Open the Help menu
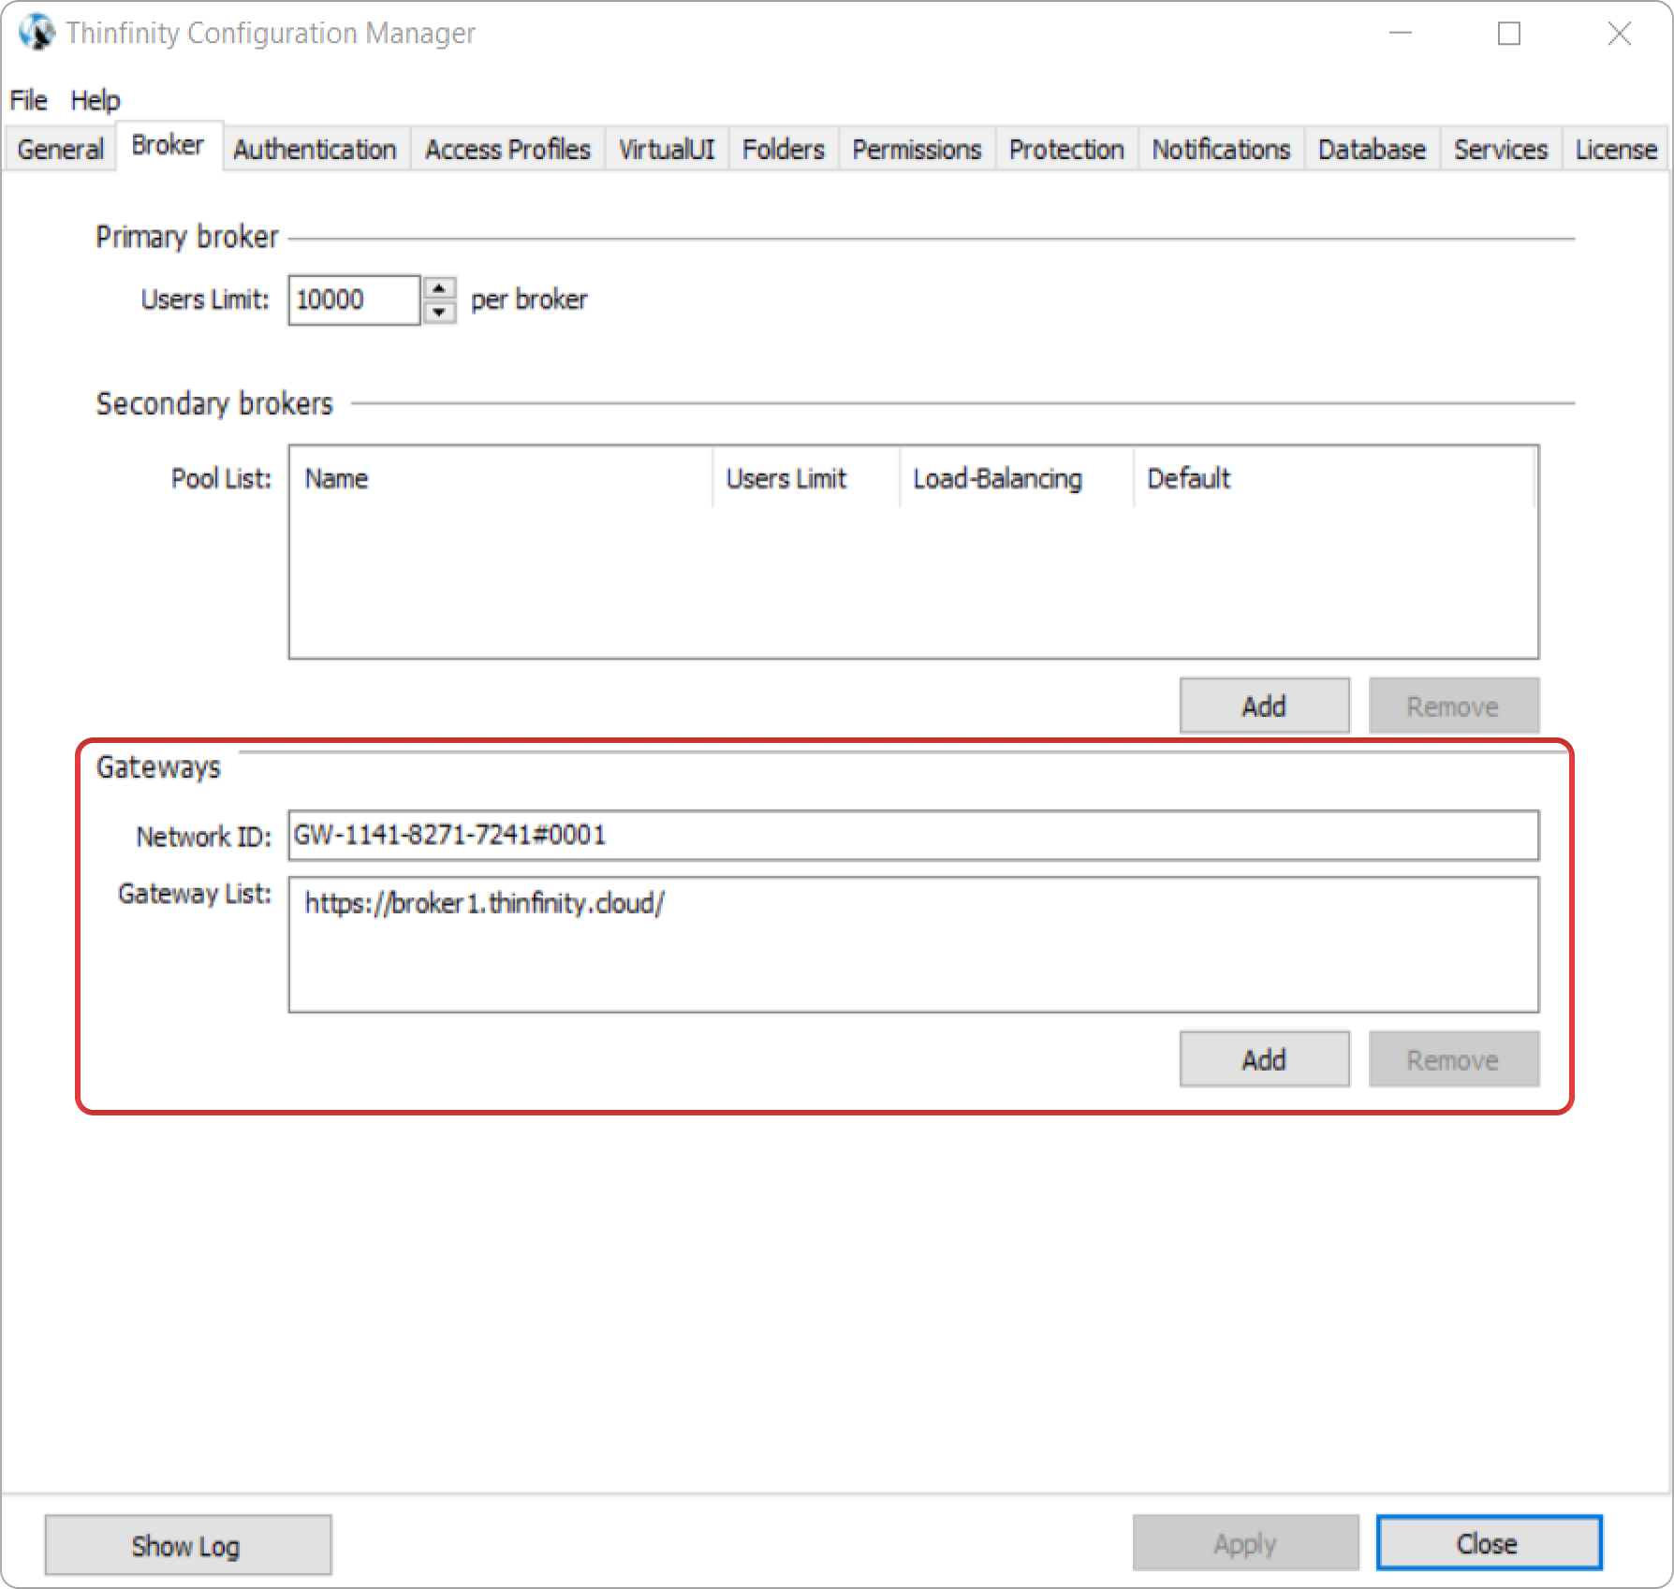The image size is (1674, 1589). (x=95, y=100)
